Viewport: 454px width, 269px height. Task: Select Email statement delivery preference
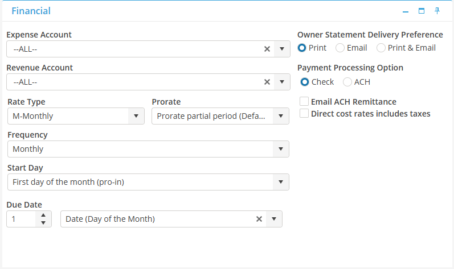pos(340,48)
